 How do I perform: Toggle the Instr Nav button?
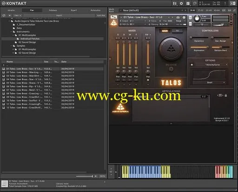[x=101, y=15]
